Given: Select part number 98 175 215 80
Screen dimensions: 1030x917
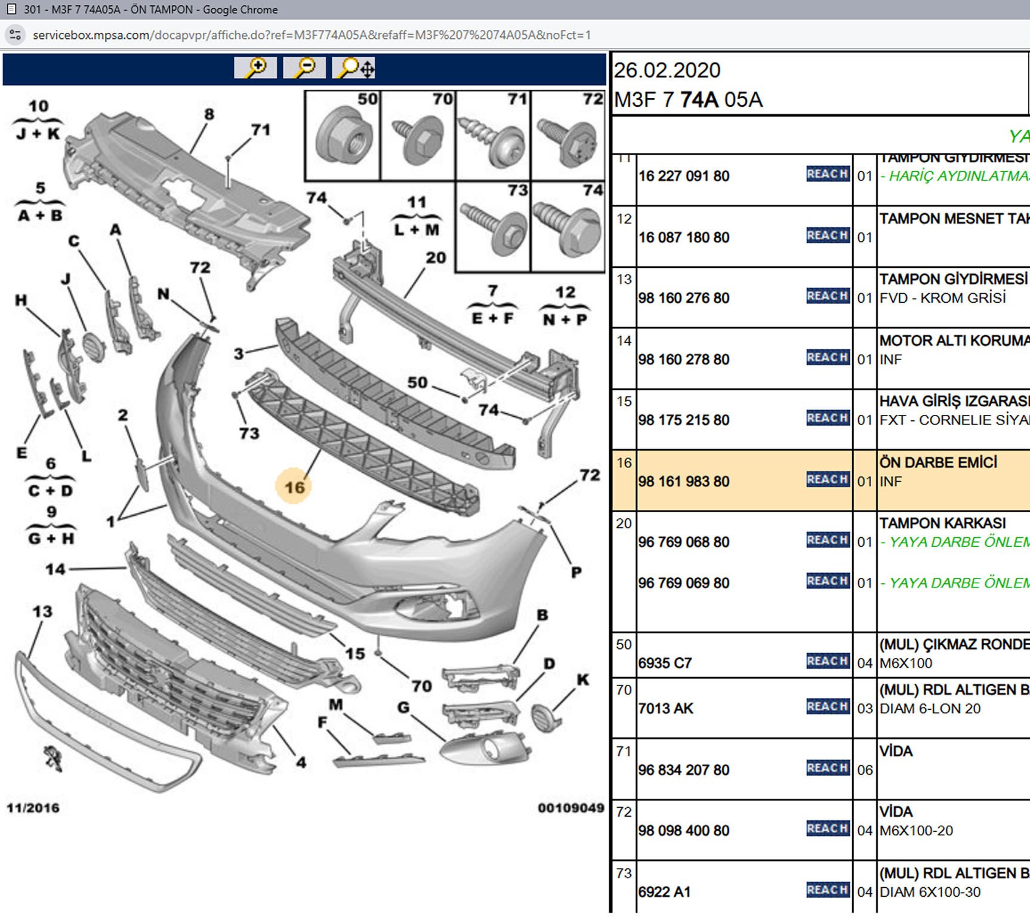Looking at the screenshot, I should coord(684,420).
